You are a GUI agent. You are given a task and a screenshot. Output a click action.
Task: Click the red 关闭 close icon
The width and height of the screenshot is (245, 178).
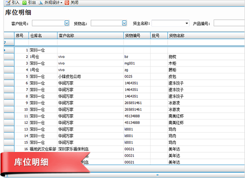67,3
